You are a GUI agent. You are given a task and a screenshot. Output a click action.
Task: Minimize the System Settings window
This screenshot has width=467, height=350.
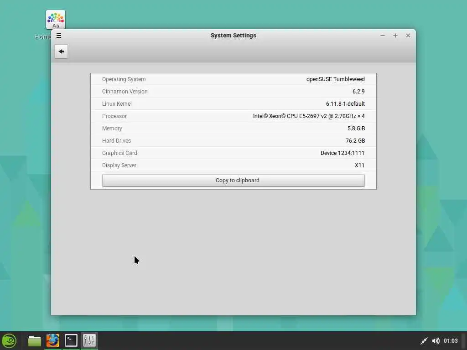click(383, 36)
